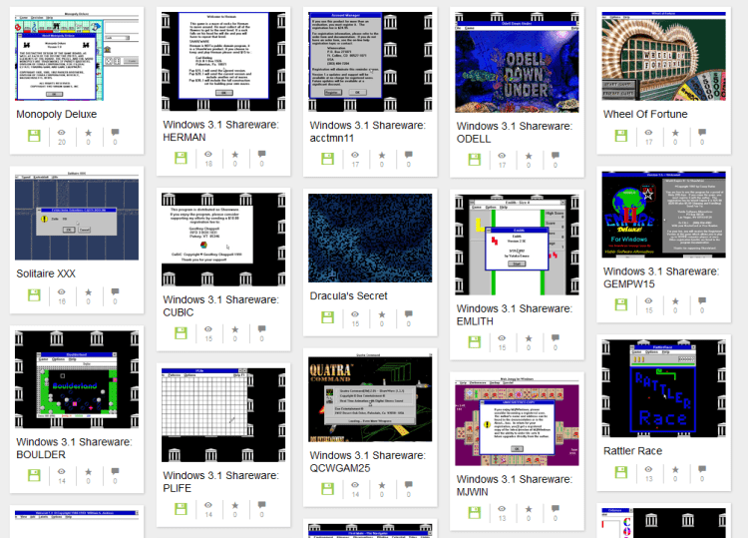Open the PLIFE grid thumbnail

pos(223,415)
